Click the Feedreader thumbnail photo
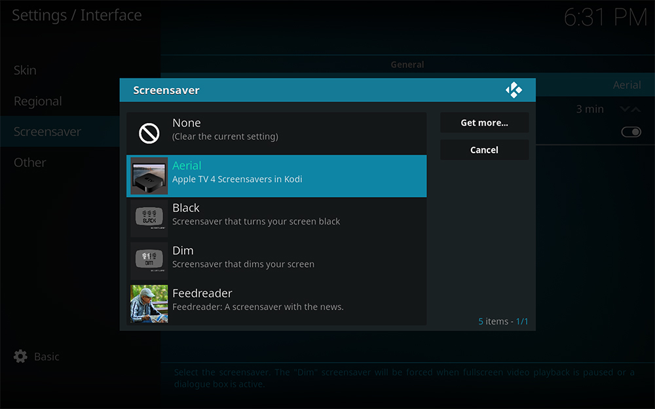 (149, 304)
